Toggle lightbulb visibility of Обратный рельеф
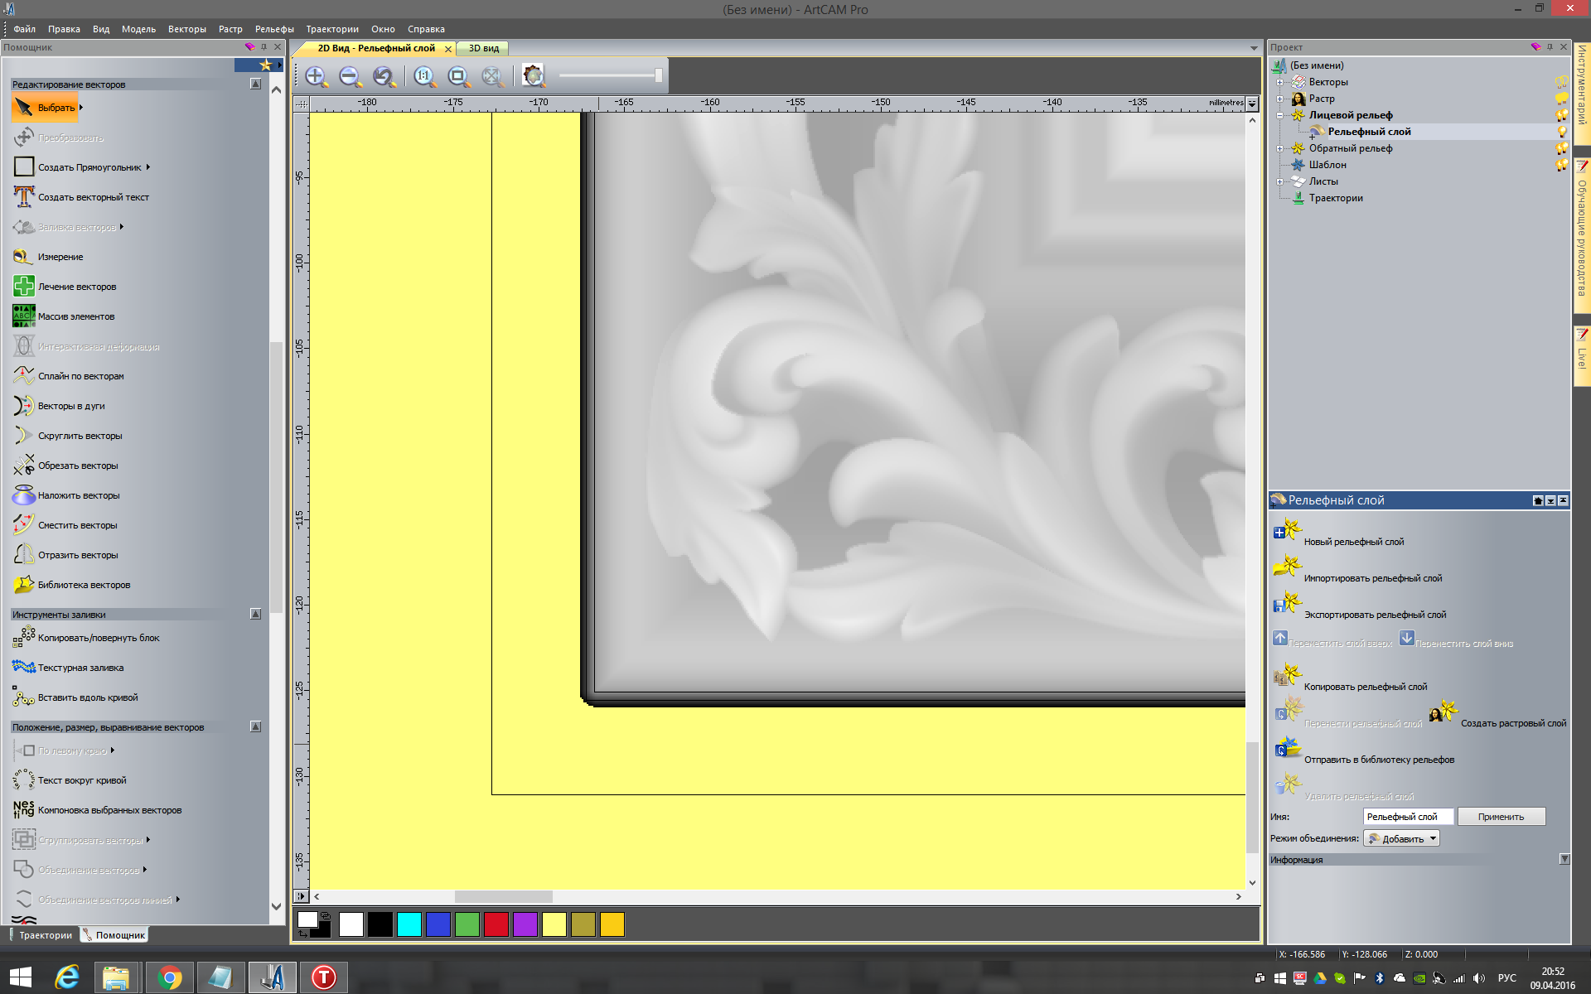This screenshot has height=994, width=1591. (1562, 148)
